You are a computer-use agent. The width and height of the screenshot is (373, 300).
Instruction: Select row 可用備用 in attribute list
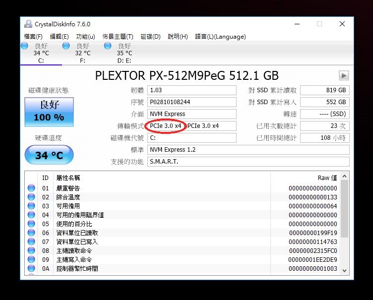coord(183,206)
